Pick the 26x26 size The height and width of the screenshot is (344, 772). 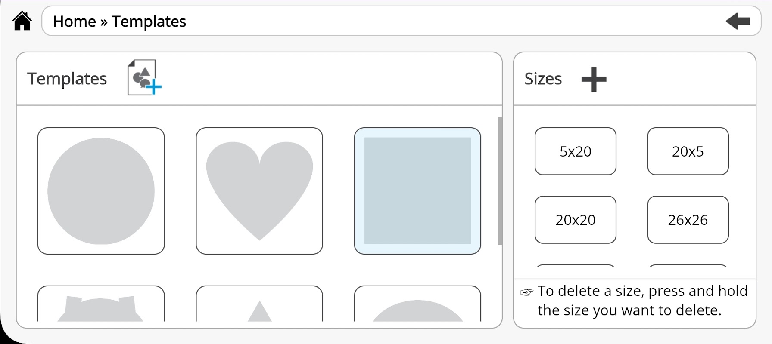tap(688, 220)
